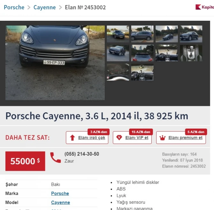Click the Kapital bank logo
This screenshot has width=214, height=210.
pyautogui.click(x=205, y=7)
